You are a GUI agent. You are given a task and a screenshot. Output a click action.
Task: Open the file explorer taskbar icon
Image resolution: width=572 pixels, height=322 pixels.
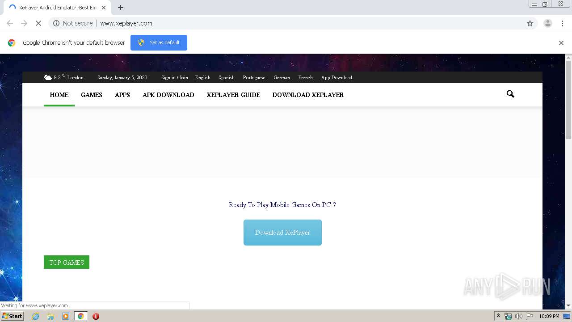(50, 316)
